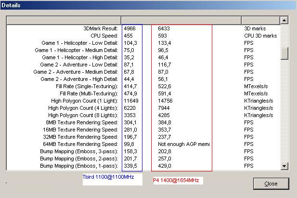Click the 'CPU 3D marks' unit cell
Viewport: 297px width, 198px height.
[260, 36]
